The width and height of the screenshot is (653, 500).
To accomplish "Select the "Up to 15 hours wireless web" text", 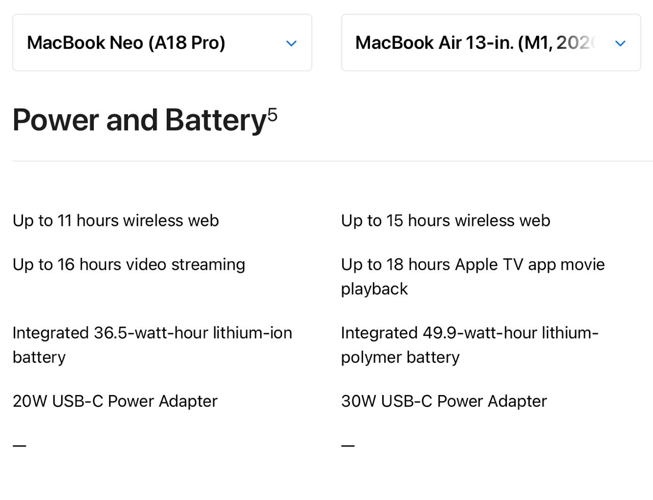I will tap(445, 221).
